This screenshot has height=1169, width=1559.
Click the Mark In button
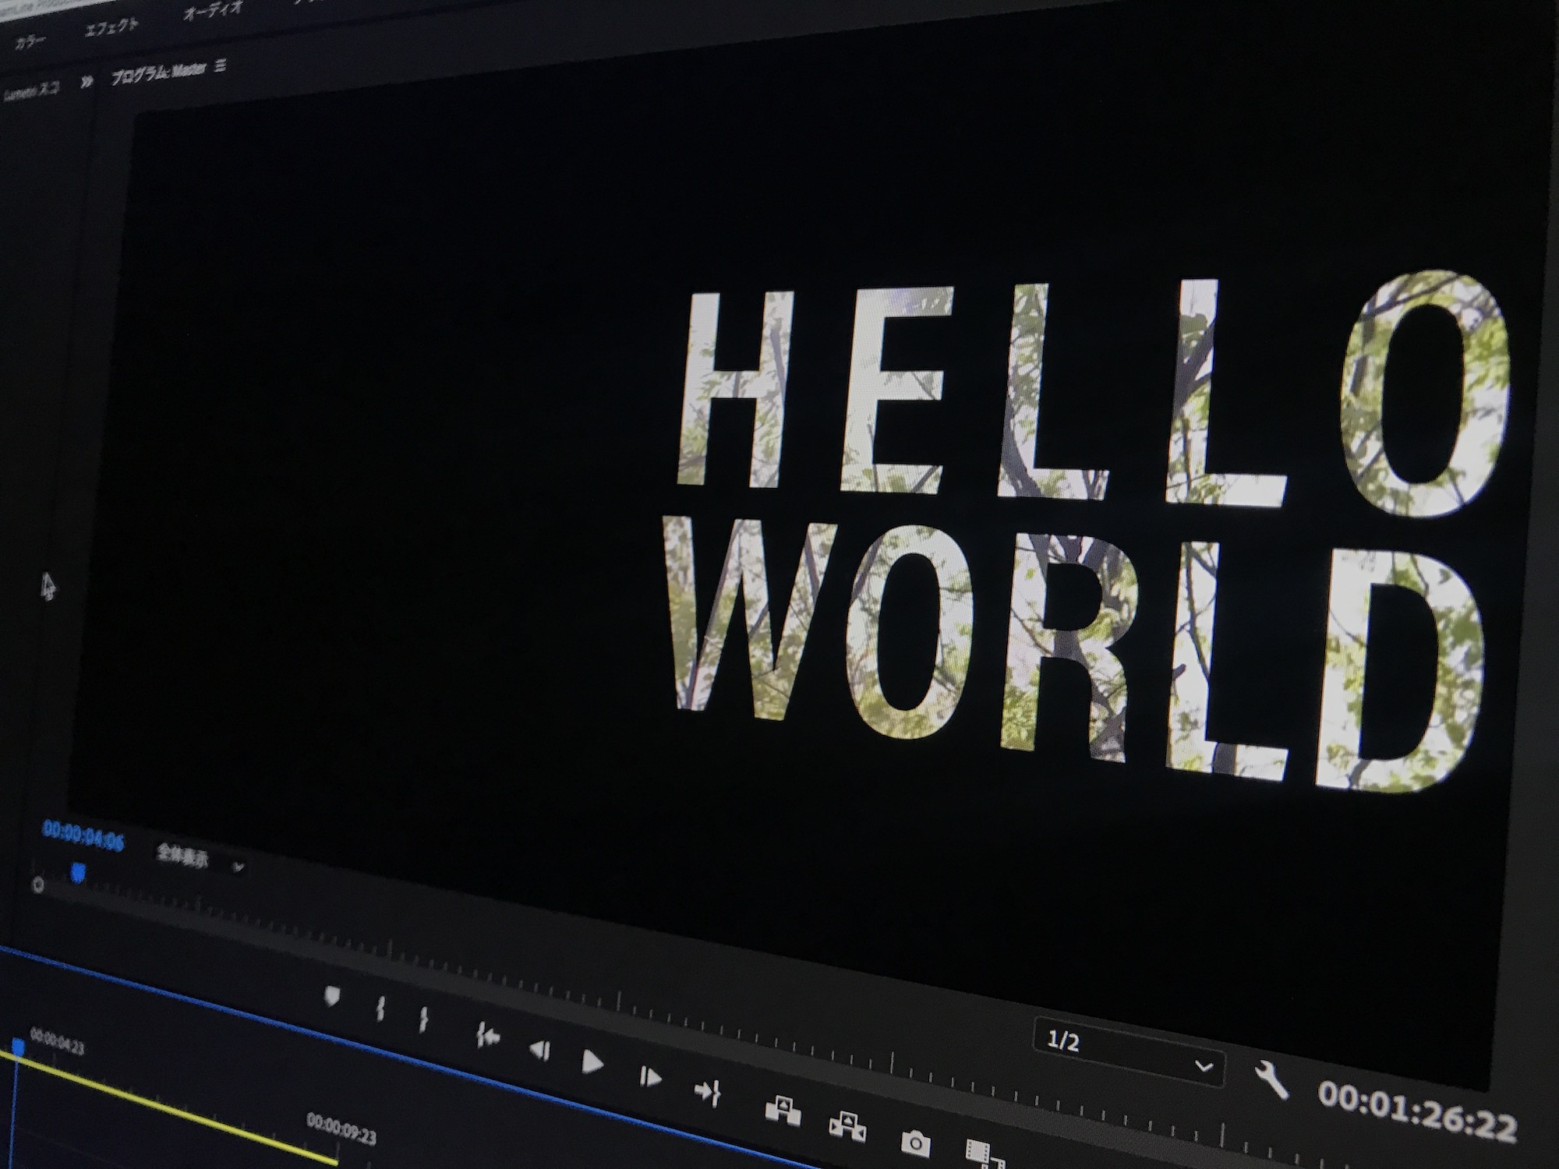380,1010
